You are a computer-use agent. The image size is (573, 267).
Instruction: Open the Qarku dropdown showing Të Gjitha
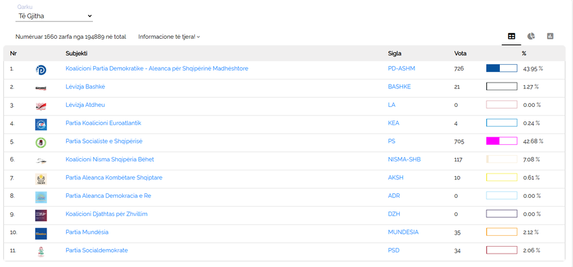click(x=54, y=16)
